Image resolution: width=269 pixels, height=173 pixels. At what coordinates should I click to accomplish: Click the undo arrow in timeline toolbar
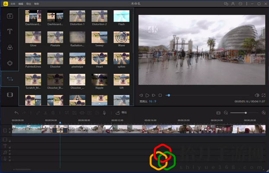(16, 113)
